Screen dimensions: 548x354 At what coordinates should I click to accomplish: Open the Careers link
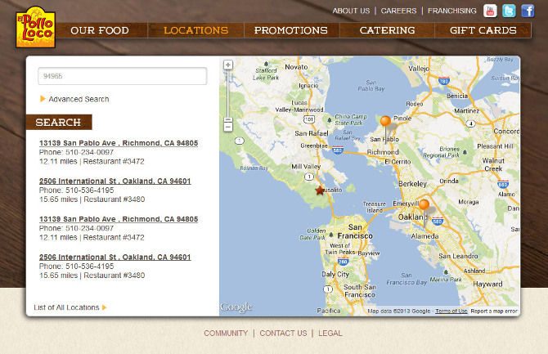(x=398, y=11)
